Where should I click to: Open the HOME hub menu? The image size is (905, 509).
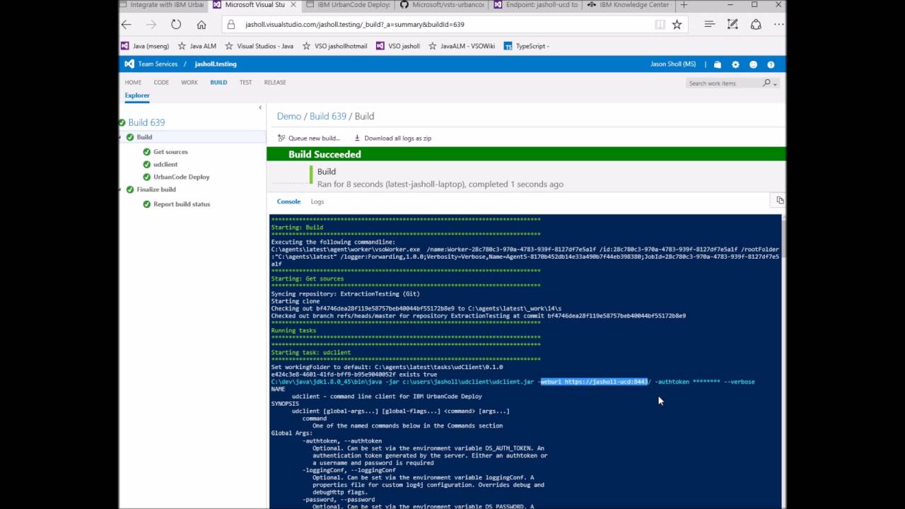(x=133, y=82)
